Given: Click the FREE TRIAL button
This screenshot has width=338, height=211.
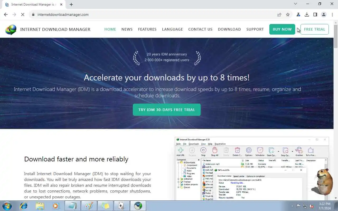Looking at the screenshot, I should [x=314, y=29].
